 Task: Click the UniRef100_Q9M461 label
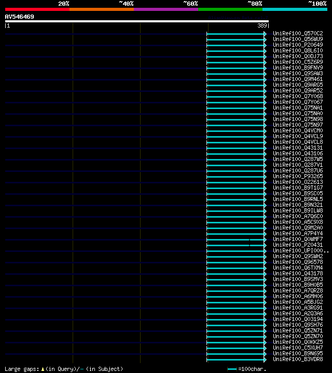click(298, 79)
